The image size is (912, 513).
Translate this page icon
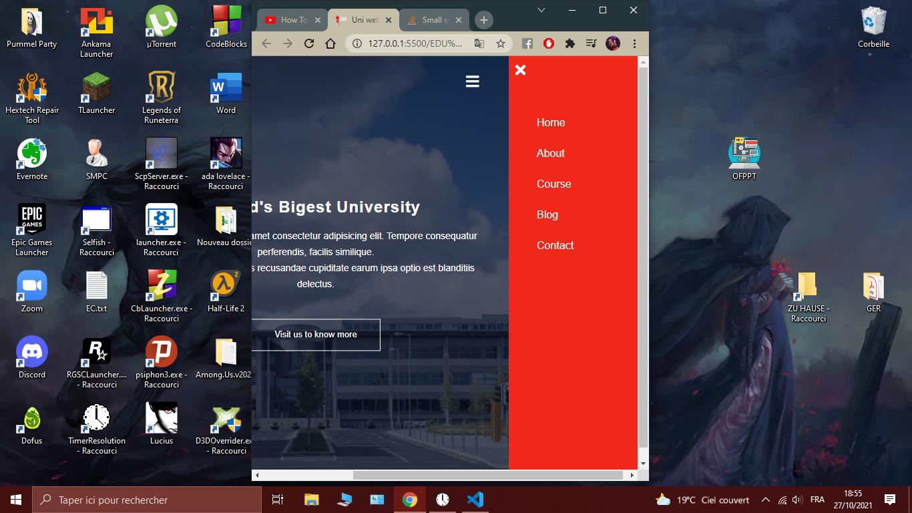coord(479,43)
